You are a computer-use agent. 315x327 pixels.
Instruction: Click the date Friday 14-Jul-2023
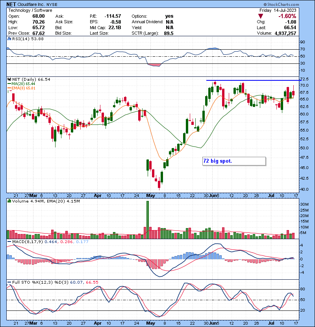click(278, 10)
